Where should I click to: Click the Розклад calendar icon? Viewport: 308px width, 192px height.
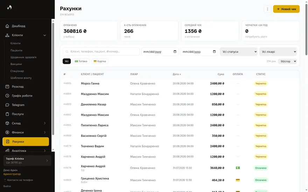tap(7, 87)
